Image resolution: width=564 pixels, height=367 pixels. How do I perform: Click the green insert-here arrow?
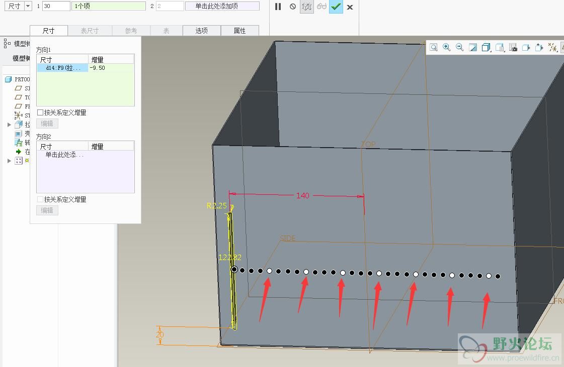coord(19,152)
